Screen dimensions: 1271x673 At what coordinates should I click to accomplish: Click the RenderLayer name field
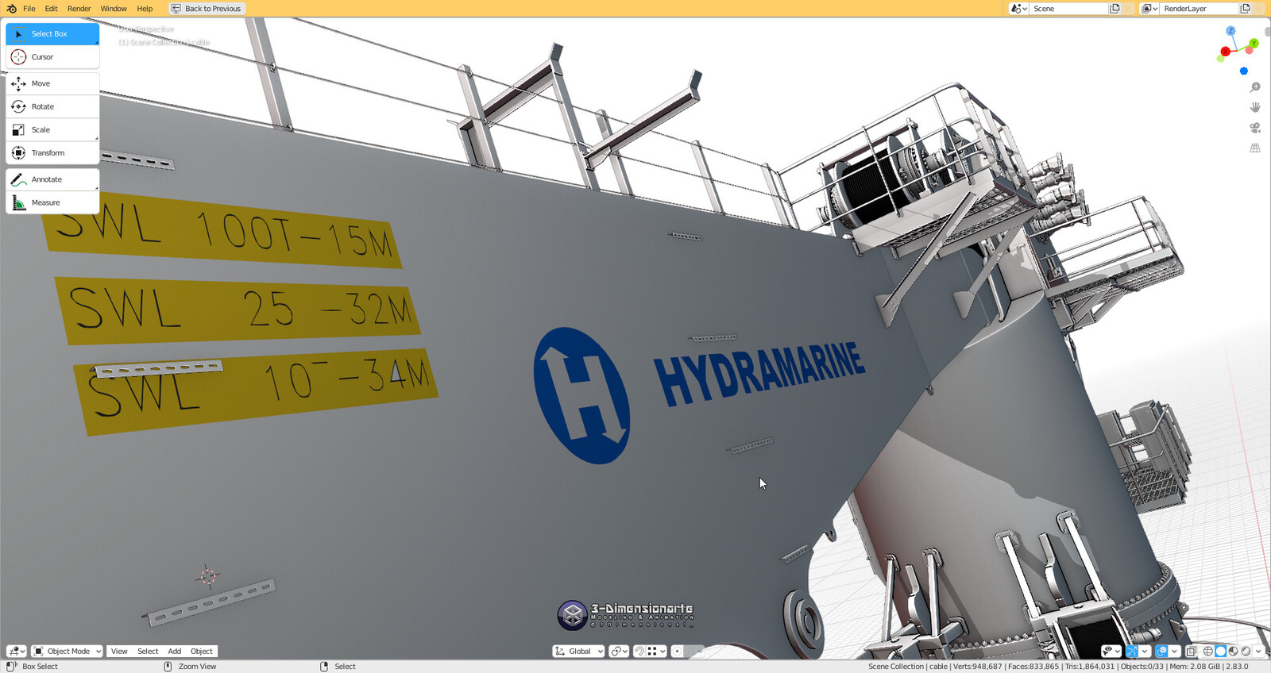[x=1200, y=9]
